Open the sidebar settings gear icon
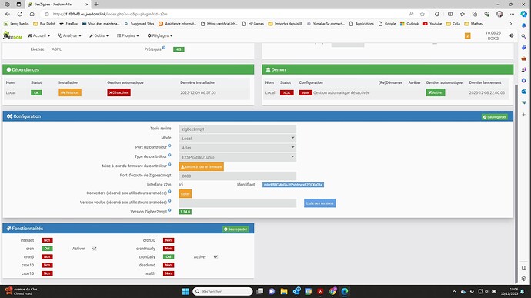 [523, 279]
